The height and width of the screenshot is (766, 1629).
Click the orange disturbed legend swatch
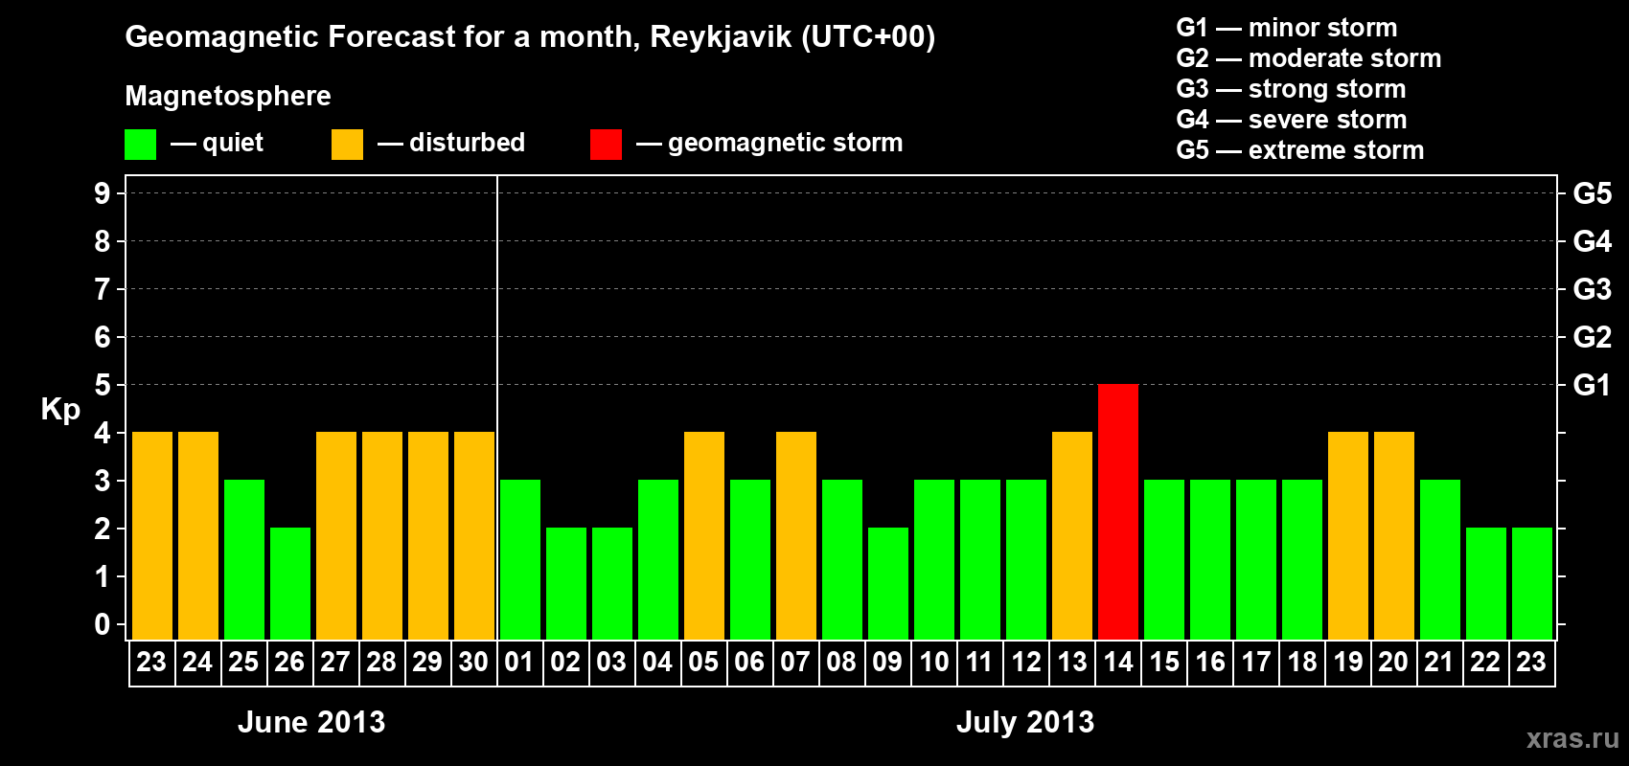pyautogui.click(x=347, y=145)
